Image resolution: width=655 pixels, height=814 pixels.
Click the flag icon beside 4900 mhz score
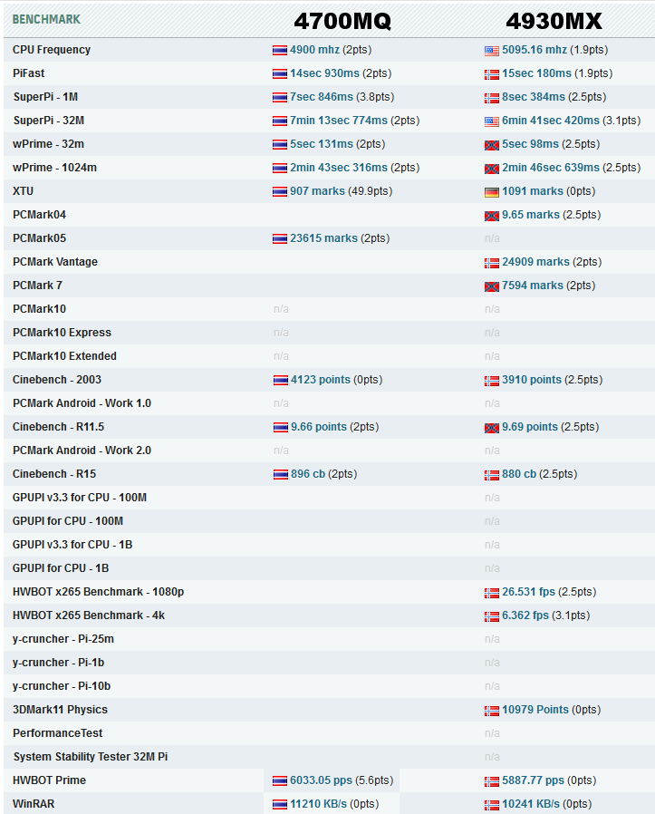280,51
